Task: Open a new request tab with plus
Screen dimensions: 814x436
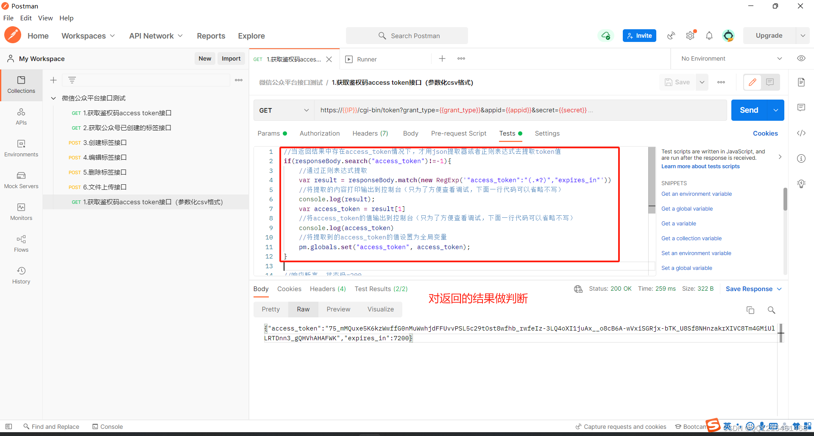Action: click(x=442, y=58)
